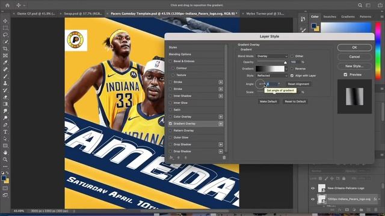Image resolution: width=385 pixels, height=216 pixels.
Task: Hide the New-Orleans-Pelicans-Logo layer
Action: point(313,188)
